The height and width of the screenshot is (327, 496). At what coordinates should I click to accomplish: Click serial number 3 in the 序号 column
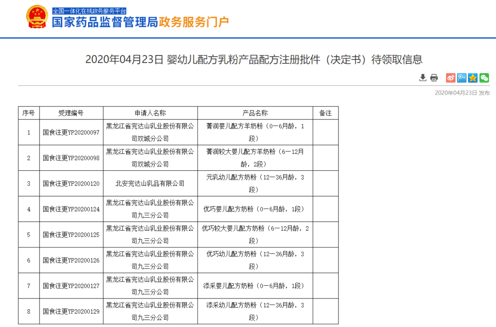(29, 184)
